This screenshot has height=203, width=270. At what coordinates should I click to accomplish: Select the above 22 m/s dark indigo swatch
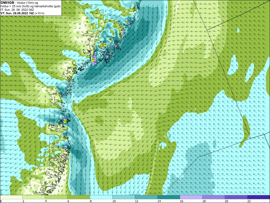259,197
